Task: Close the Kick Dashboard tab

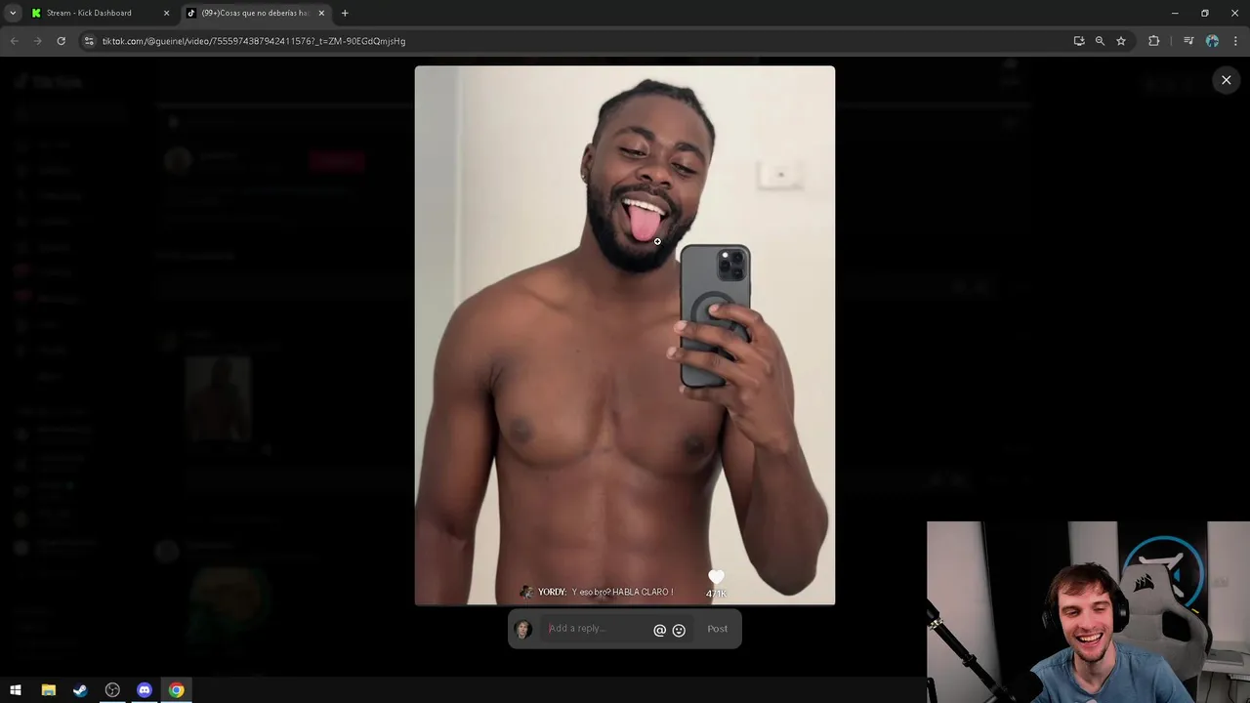Action: point(166,13)
